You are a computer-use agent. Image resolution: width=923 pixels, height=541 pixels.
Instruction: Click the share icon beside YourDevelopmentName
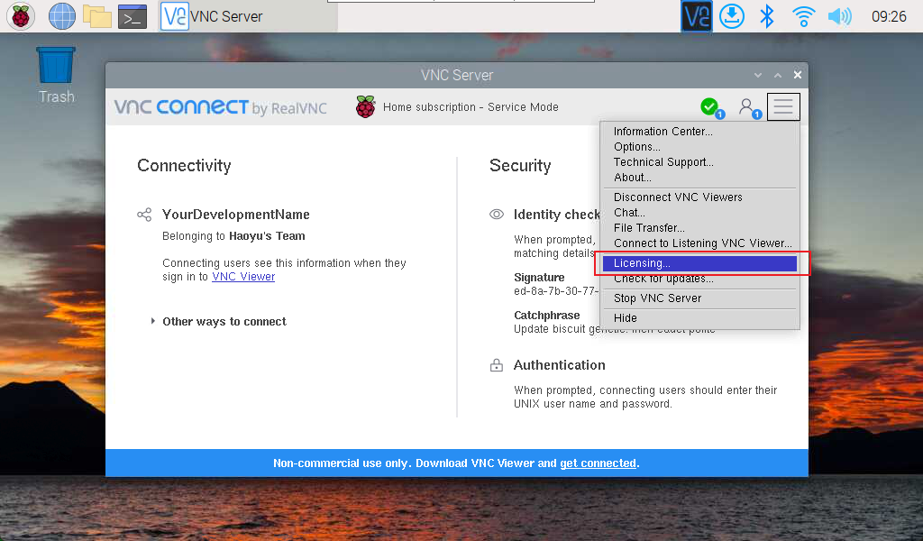click(x=144, y=215)
